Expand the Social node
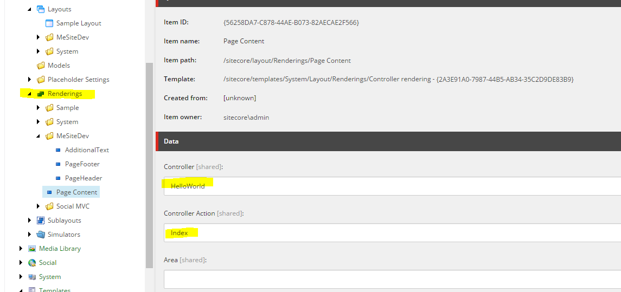The image size is (621, 292). [21, 263]
